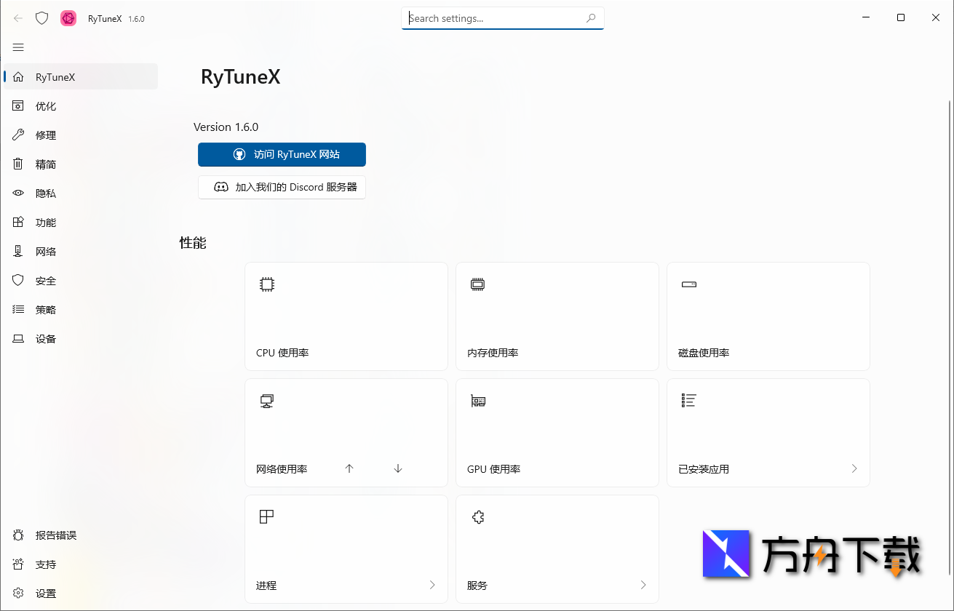Open the 设备 devices monitor icon

[18, 338]
